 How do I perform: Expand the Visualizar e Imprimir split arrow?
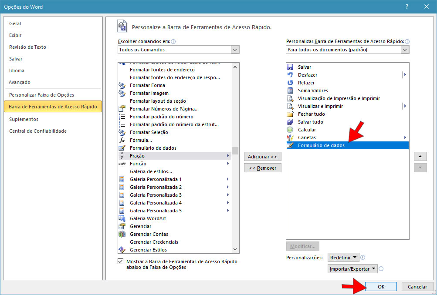[405, 106]
